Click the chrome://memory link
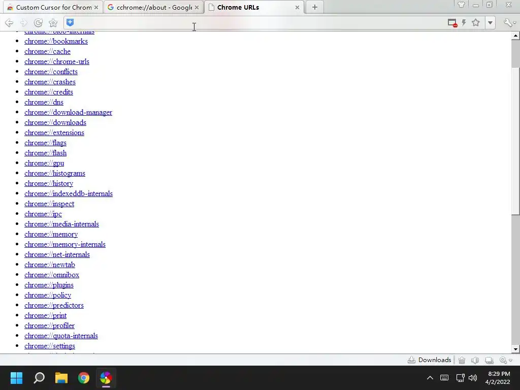Image resolution: width=520 pixels, height=390 pixels. coord(51,235)
